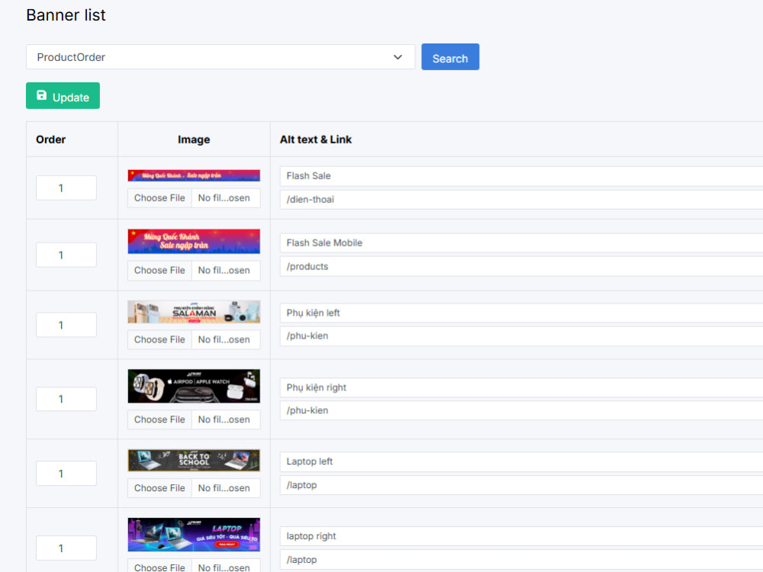Viewport: 763px width, 572px height.
Task: Choose File for the Flash Sale Mobile banner
Action: (159, 271)
